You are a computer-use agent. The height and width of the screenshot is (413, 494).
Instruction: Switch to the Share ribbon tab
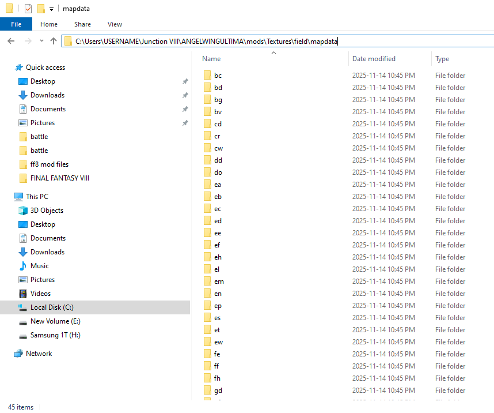[x=82, y=24]
